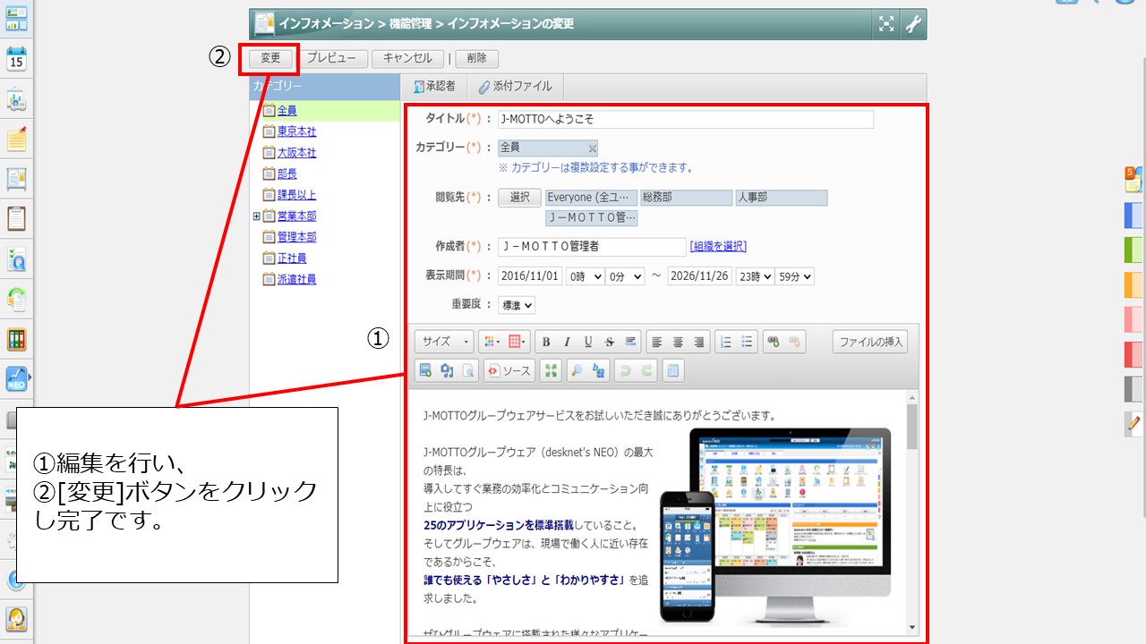Screen dimensions: 1146x644
Task: Click the 組織を選択 link
Action: (x=718, y=246)
